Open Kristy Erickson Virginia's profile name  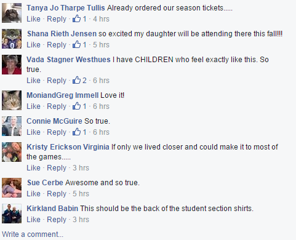click(68, 147)
